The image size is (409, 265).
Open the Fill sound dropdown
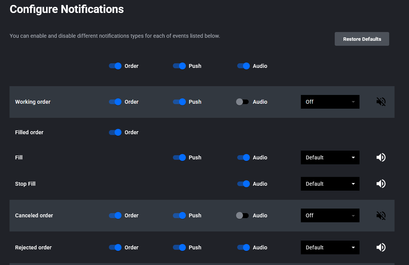[330, 157]
